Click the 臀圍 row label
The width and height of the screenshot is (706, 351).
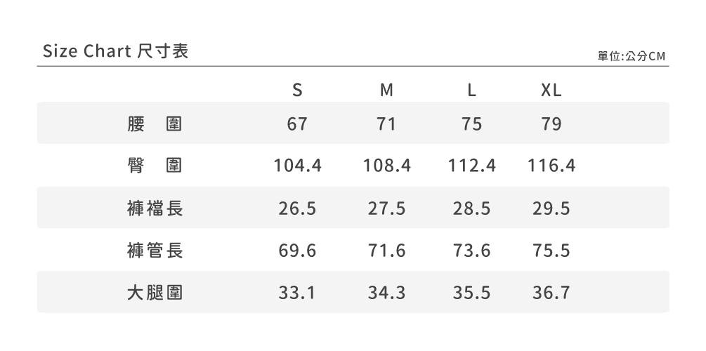[x=155, y=166]
